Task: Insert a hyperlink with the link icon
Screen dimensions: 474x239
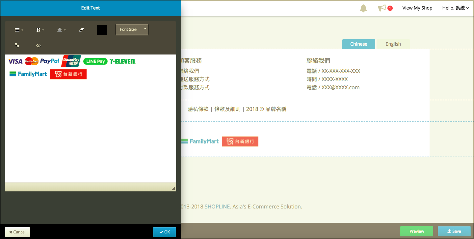Action: tap(17, 45)
